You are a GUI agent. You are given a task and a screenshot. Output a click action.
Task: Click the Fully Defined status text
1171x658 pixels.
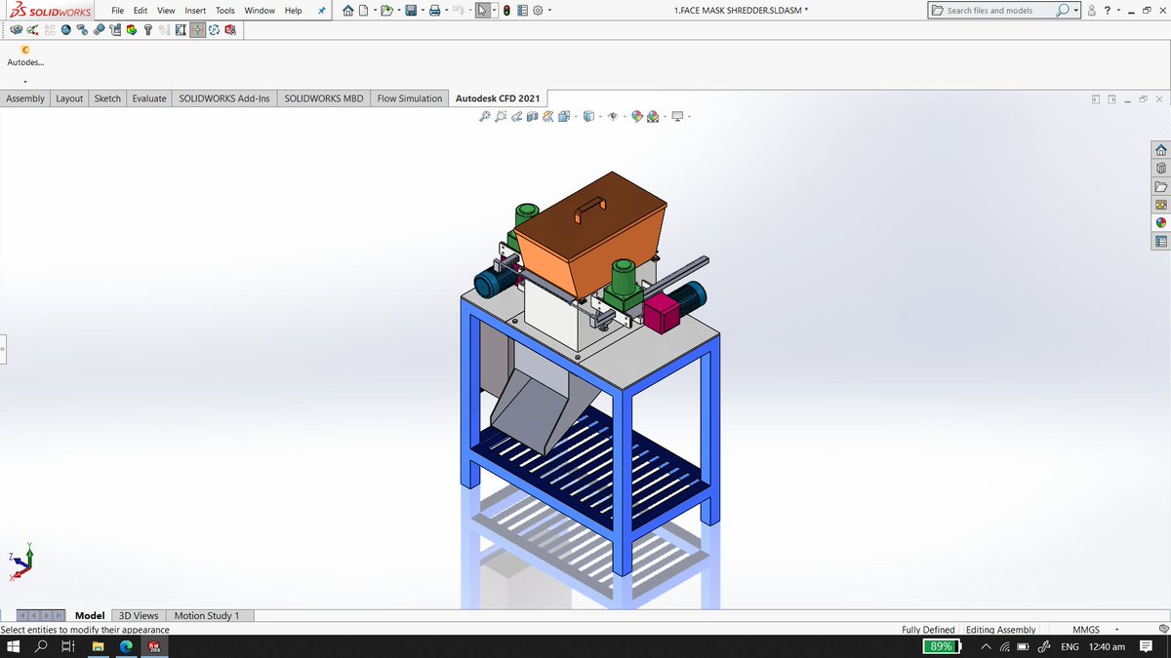pos(928,630)
